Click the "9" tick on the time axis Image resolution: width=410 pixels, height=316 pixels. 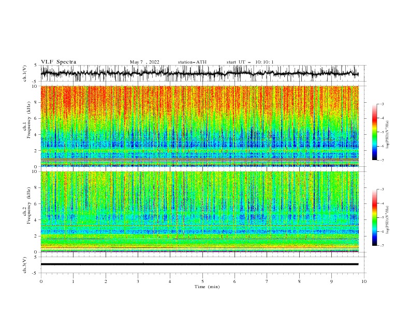pyautogui.click(x=331, y=281)
